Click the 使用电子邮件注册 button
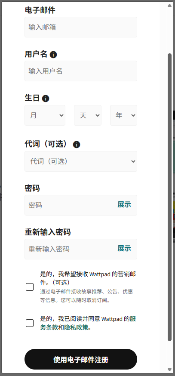 [x=81, y=359]
